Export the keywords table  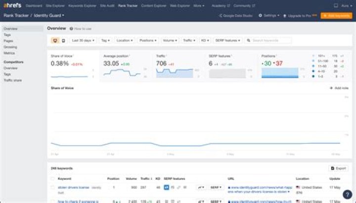[338, 168]
